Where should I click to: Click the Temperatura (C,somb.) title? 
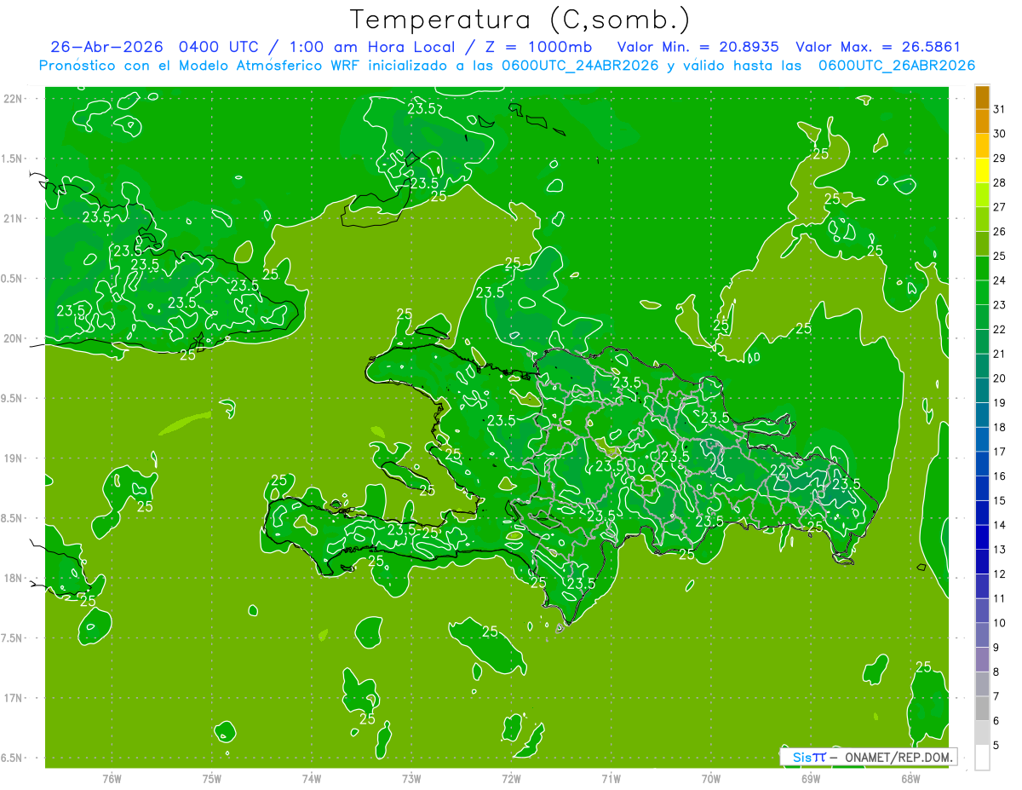(520, 19)
